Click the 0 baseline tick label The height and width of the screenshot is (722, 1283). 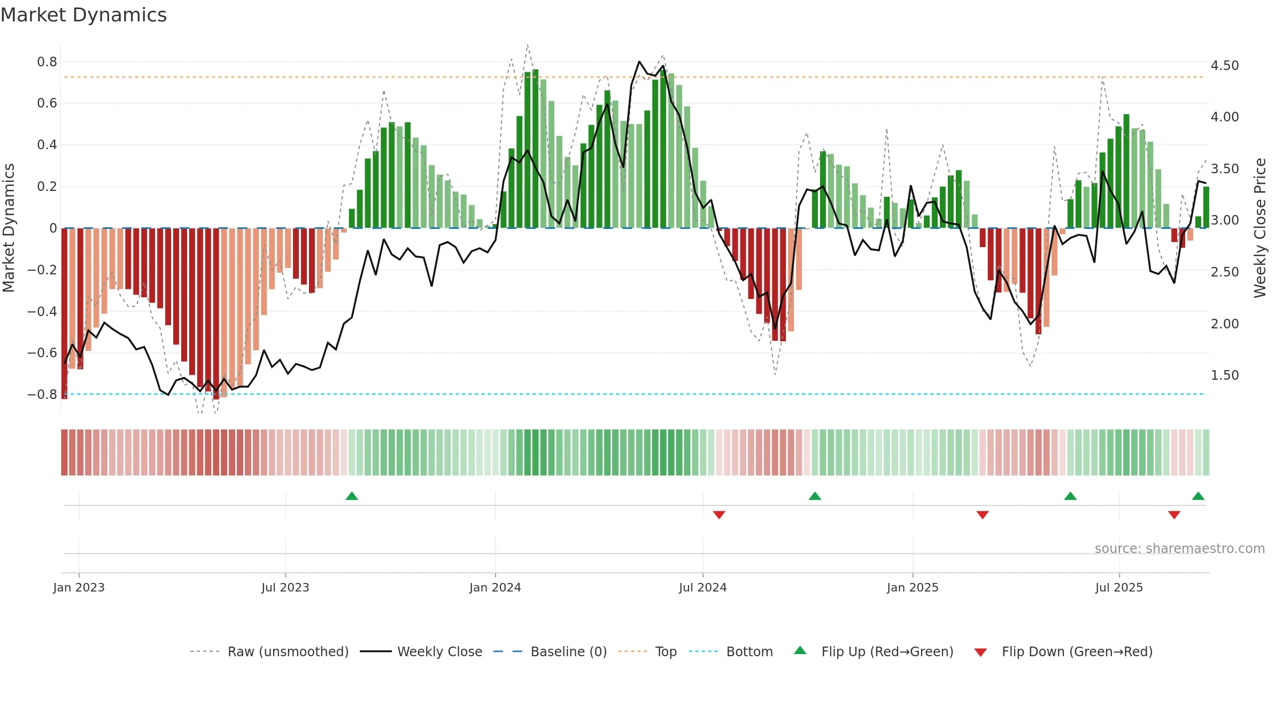tap(53, 228)
